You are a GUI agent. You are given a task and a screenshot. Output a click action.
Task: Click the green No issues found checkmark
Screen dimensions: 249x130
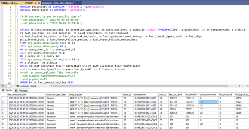click(x=18, y=86)
